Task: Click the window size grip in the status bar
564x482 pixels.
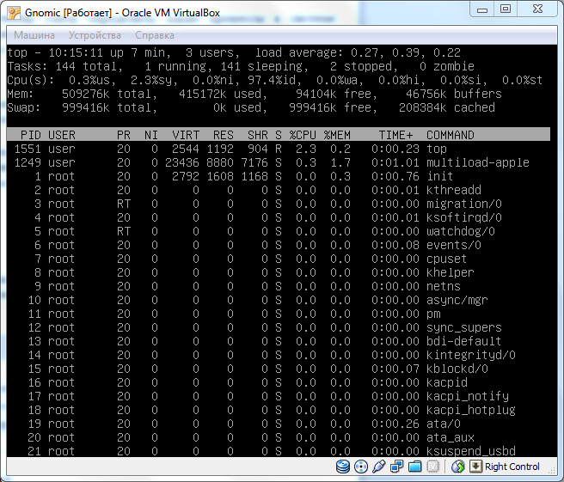Action: [x=552, y=469]
